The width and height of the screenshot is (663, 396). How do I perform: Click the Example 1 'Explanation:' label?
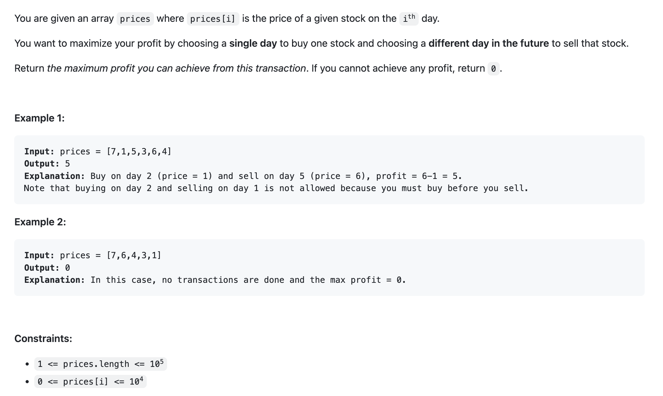[54, 176]
